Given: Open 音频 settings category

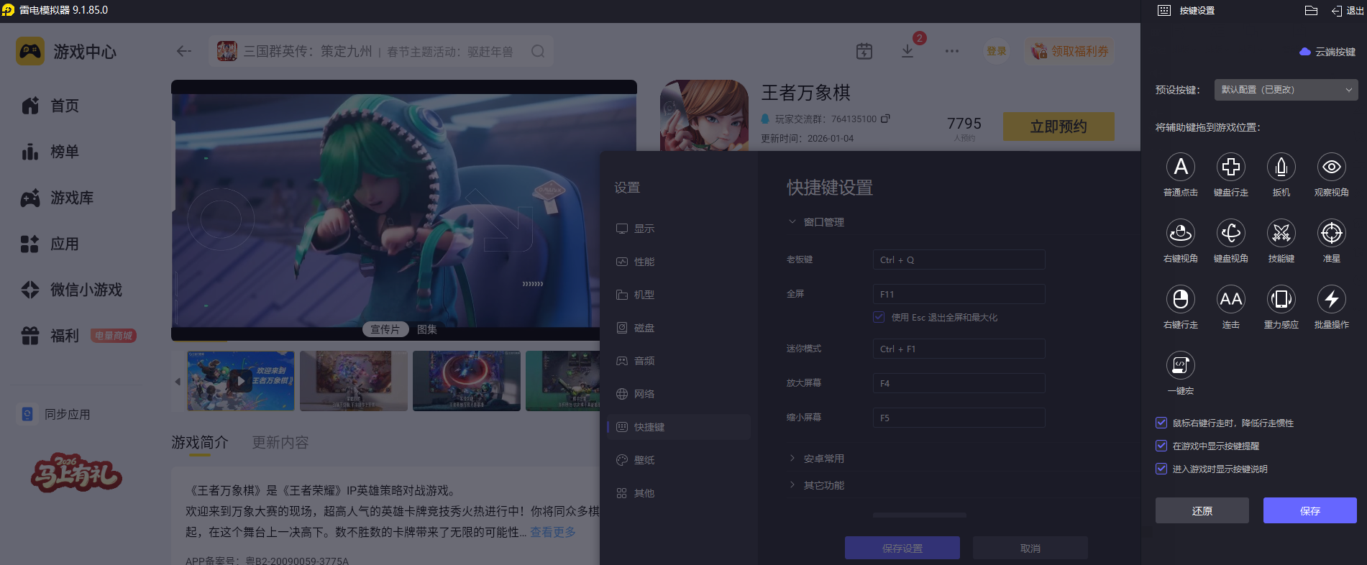Looking at the screenshot, I should coord(679,361).
